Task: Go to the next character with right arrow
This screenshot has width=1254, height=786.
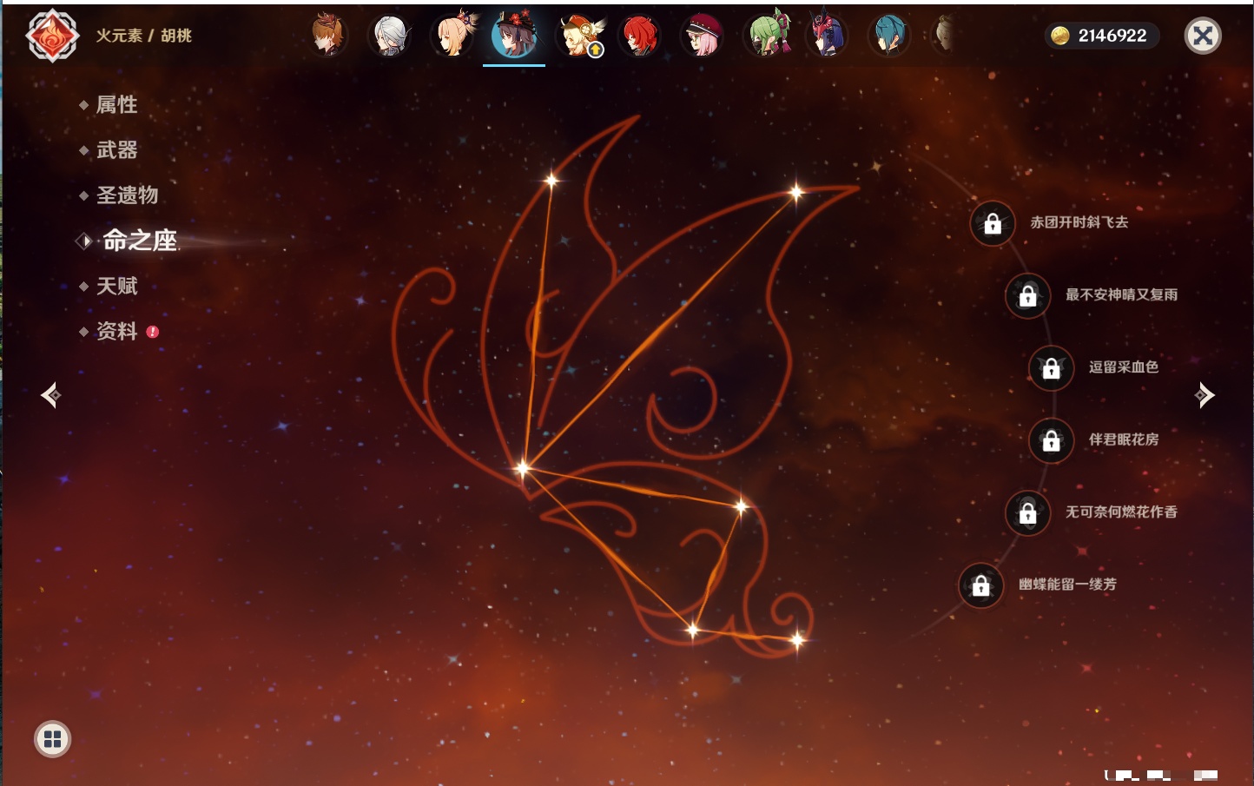Action: tap(1204, 395)
